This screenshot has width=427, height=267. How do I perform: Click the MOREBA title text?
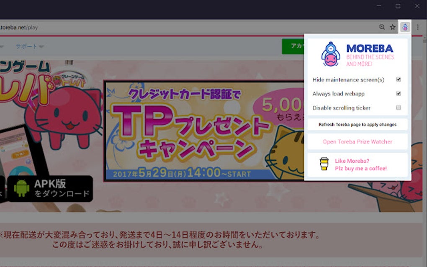click(370, 49)
